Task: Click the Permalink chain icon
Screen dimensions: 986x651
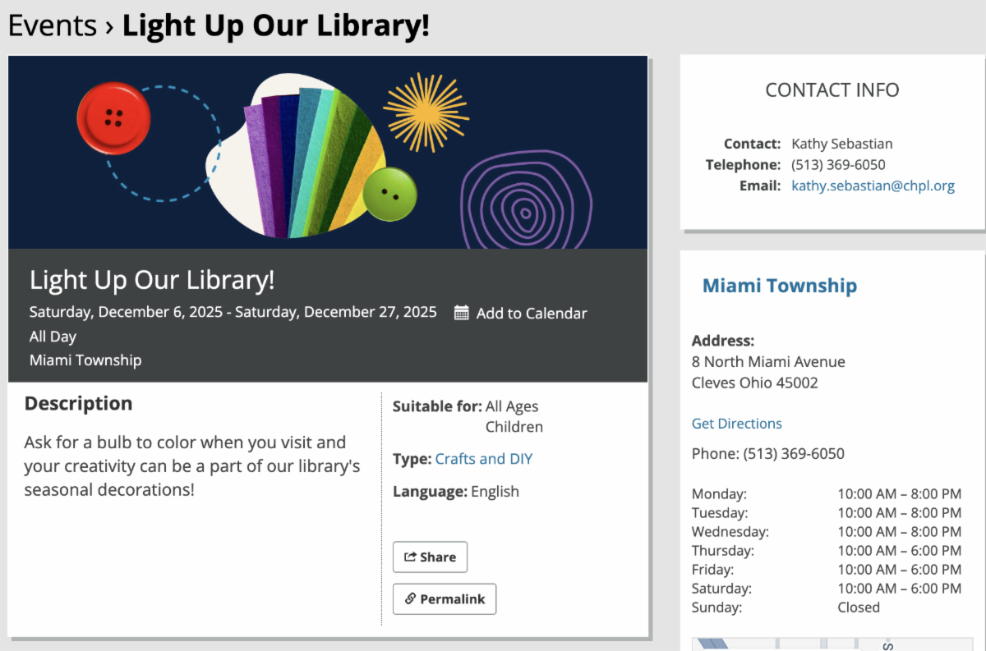Action: click(410, 599)
